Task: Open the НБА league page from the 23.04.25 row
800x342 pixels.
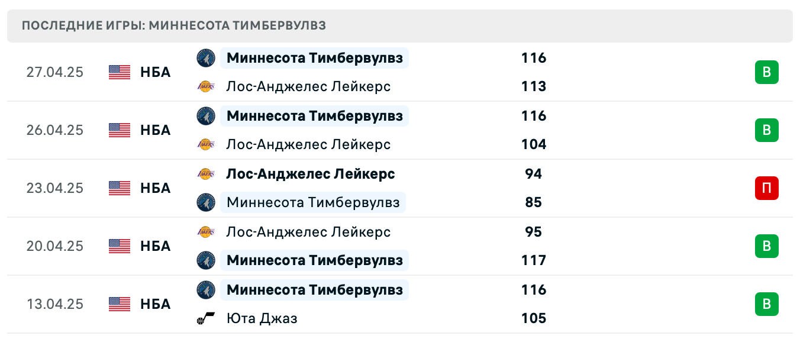Action: (x=156, y=188)
